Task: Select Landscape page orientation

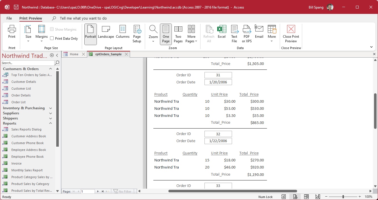Action: [x=106, y=32]
